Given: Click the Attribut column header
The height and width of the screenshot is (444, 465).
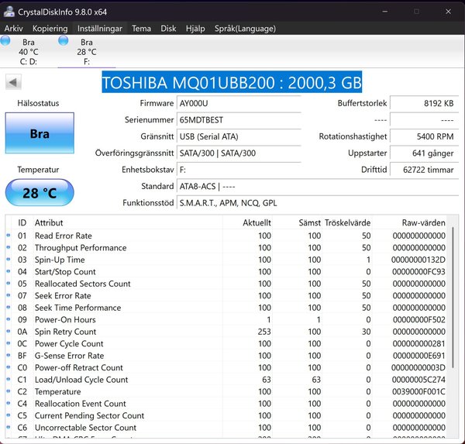Looking at the screenshot, I should 49,222.
